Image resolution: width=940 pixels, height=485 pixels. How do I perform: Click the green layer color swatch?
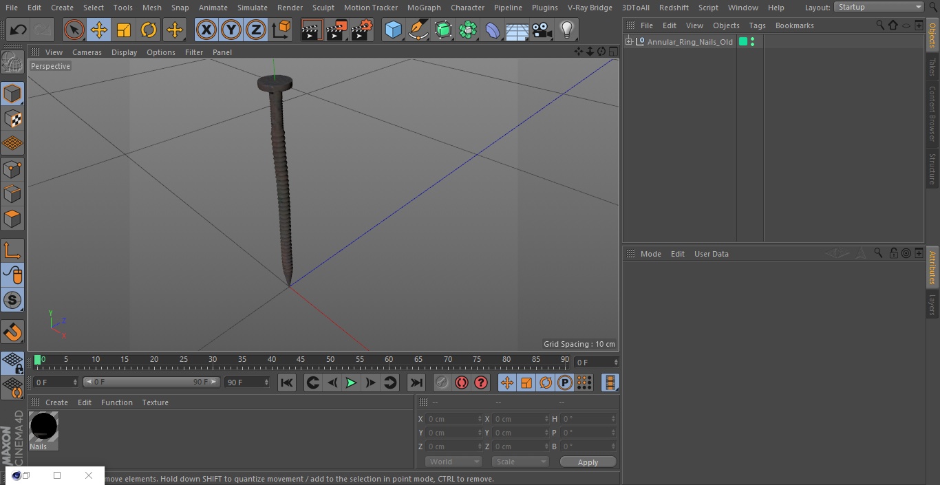pyautogui.click(x=743, y=42)
